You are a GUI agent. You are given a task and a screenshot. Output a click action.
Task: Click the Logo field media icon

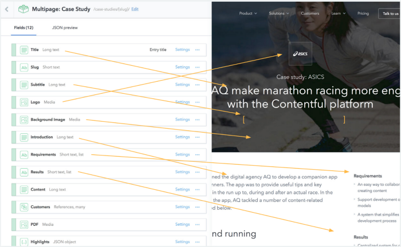click(24, 102)
